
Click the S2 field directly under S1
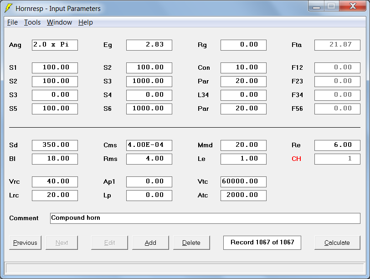tap(55, 82)
